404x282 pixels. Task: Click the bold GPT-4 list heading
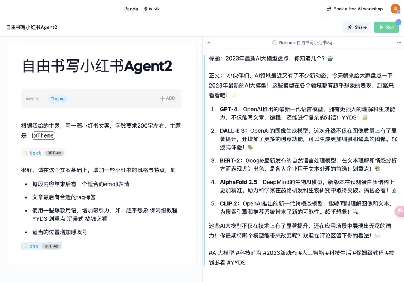[x=228, y=109]
